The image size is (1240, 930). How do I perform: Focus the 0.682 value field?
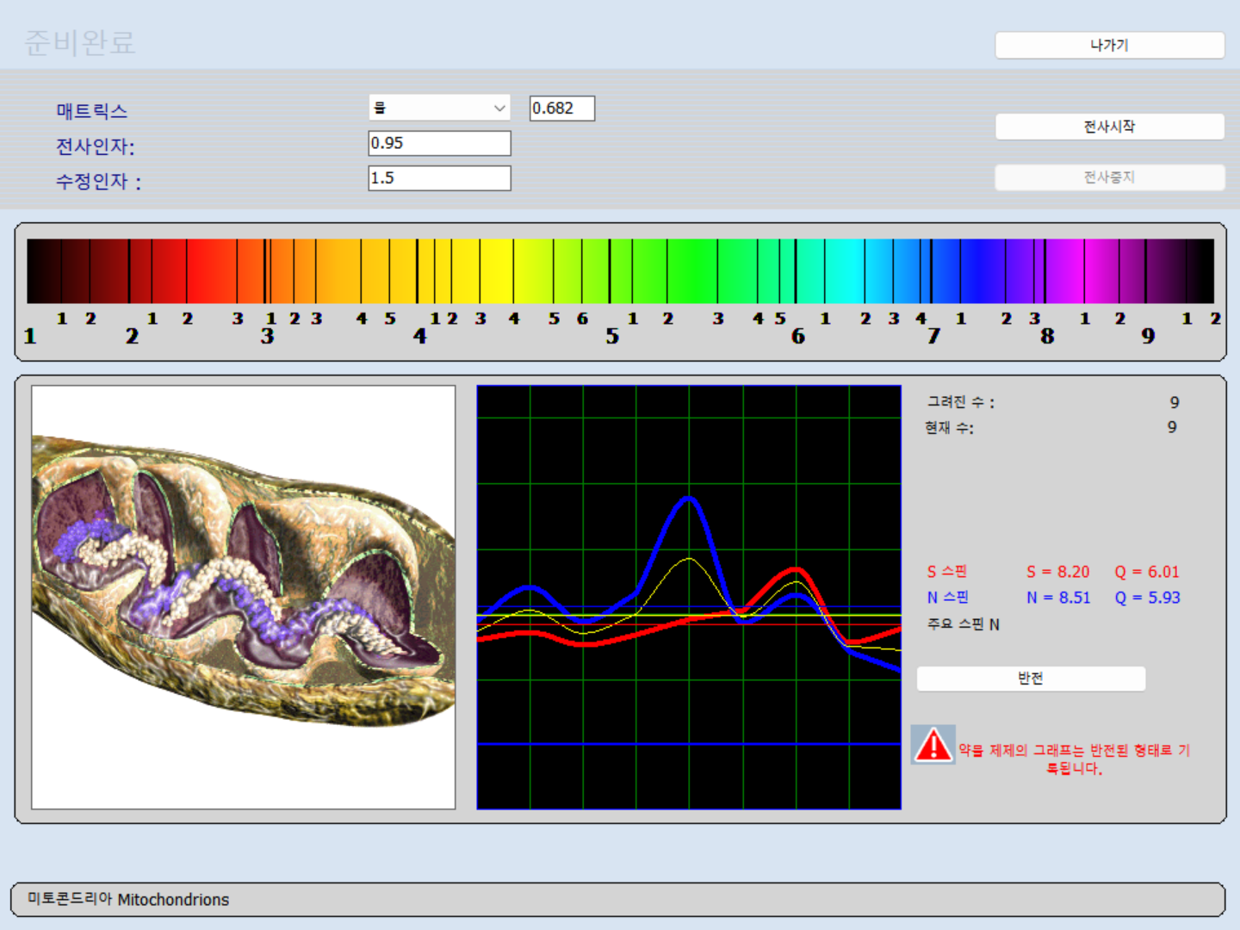click(561, 108)
